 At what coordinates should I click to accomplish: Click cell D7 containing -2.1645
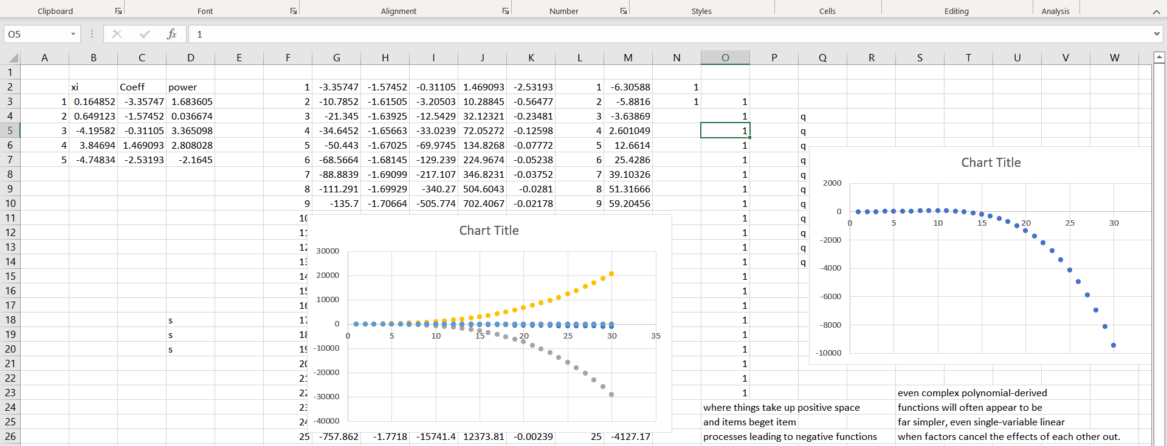pos(190,160)
